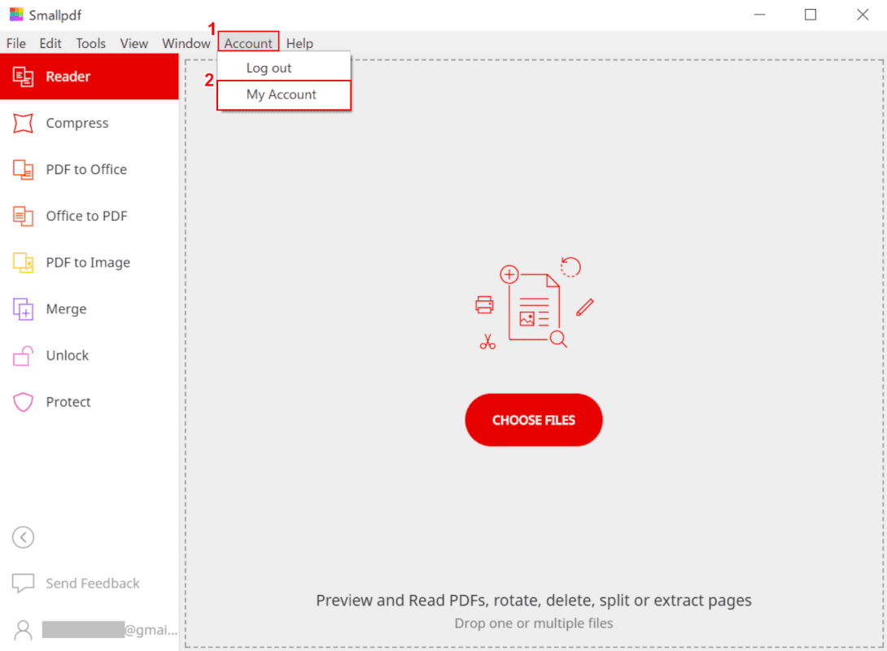Open the Window menu

coord(186,44)
